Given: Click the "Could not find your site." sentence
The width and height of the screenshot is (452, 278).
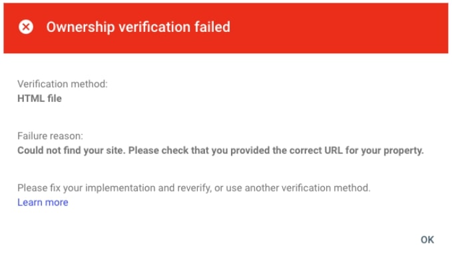Looking at the screenshot, I should coord(71,150).
